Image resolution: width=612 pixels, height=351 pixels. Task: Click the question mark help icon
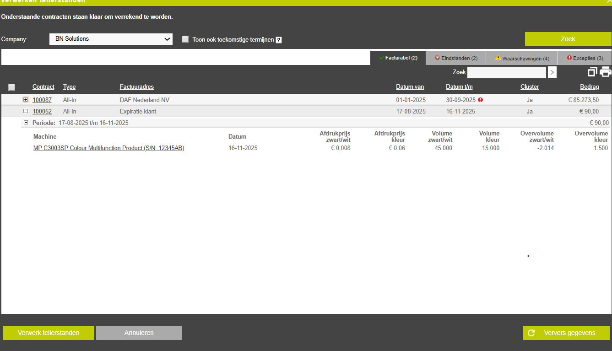coord(279,40)
